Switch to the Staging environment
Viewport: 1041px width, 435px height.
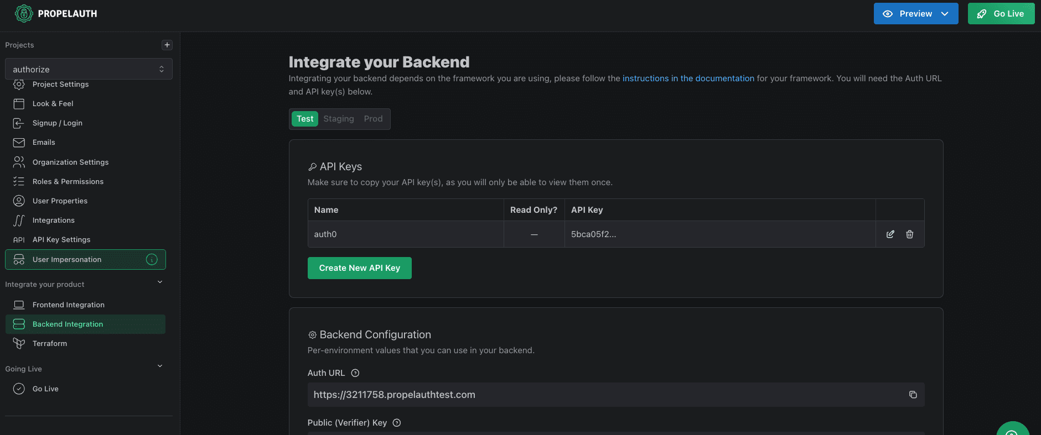coord(338,119)
